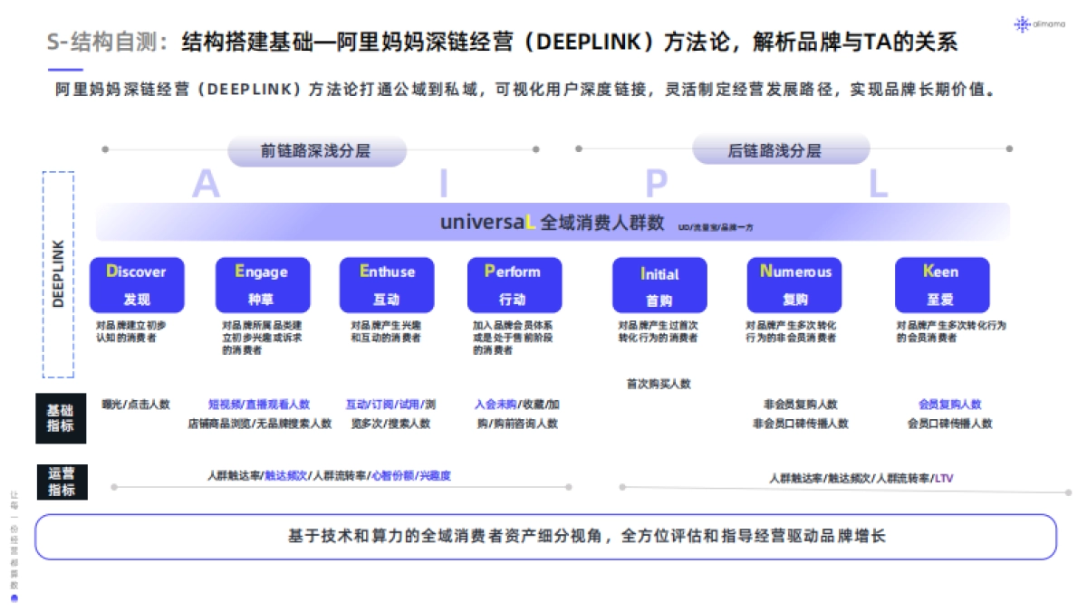Click the bottom summary box 基于技术和算力
Image resolution: width=1087 pixels, height=611 pixels.
(x=545, y=537)
